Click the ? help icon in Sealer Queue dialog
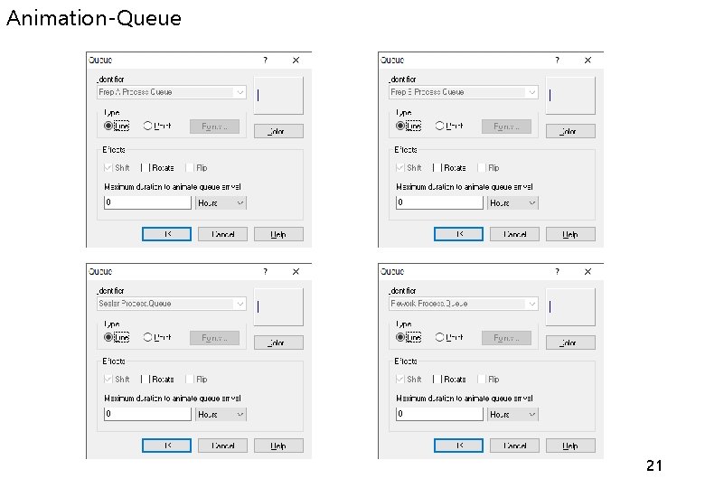This screenshot has height=488, width=705. point(265,271)
